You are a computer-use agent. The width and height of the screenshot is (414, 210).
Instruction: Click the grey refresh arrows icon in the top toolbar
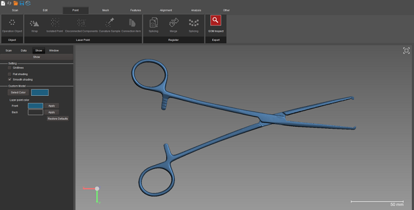(9, 3)
